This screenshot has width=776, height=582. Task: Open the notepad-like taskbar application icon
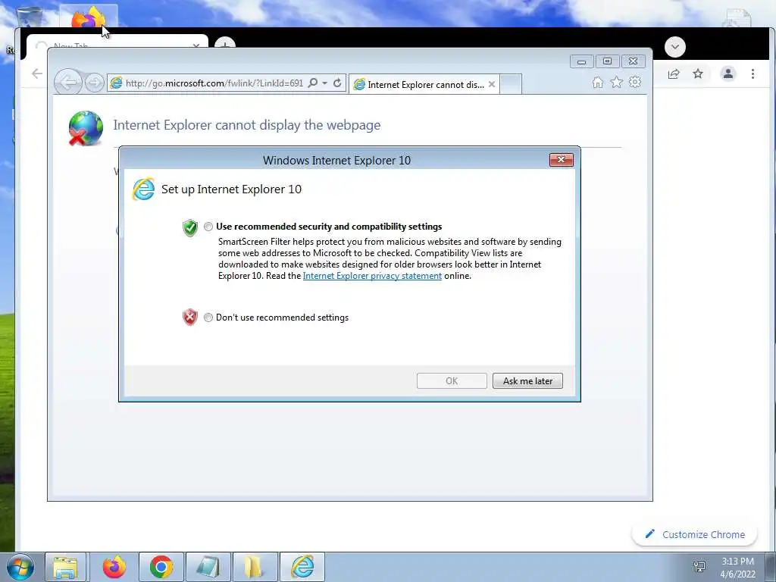tap(208, 567)
